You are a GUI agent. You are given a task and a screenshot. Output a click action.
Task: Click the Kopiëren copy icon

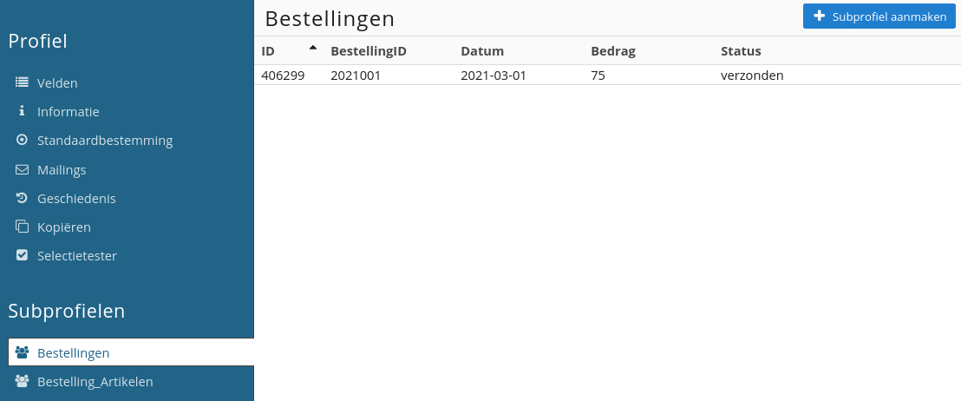(22, 227)
